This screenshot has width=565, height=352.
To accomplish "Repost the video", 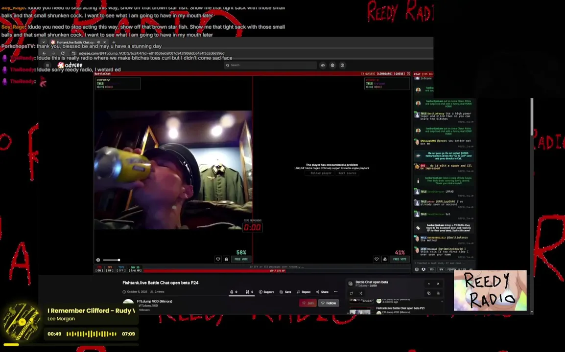I will 304,292.
